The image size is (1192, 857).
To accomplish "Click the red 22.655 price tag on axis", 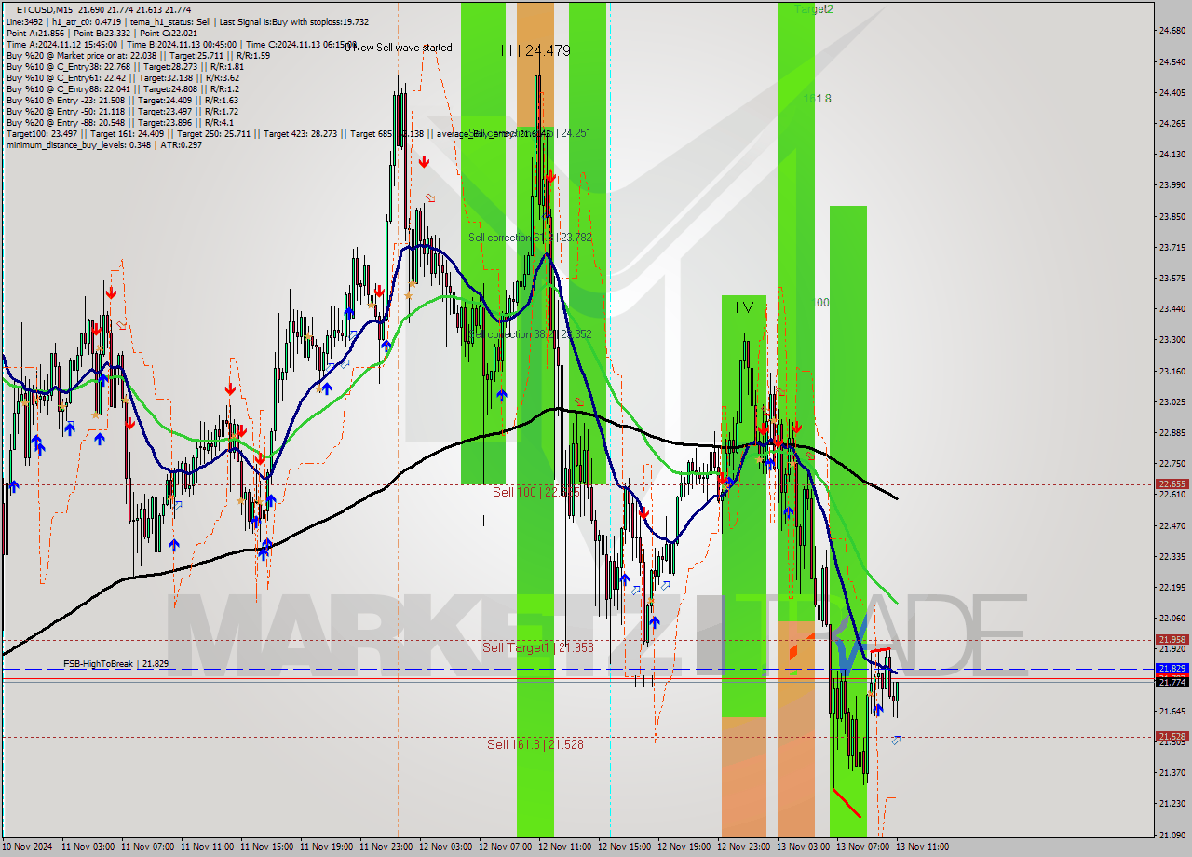I will click(1172, 483).
